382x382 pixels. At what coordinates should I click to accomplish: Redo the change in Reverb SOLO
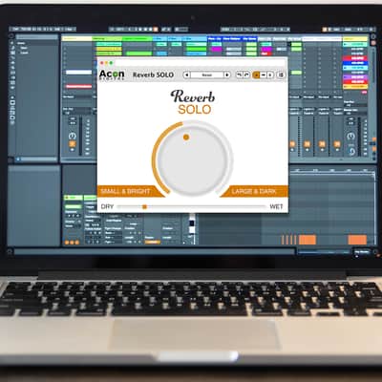tap(246, 74)
